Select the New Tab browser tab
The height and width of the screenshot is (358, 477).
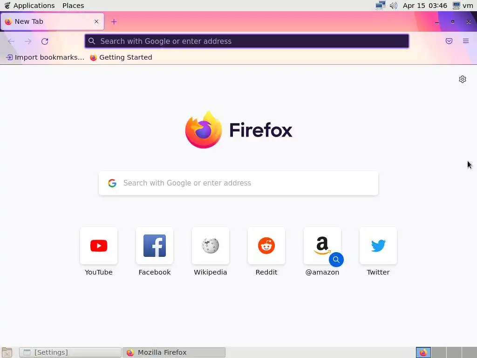point(52,21)
